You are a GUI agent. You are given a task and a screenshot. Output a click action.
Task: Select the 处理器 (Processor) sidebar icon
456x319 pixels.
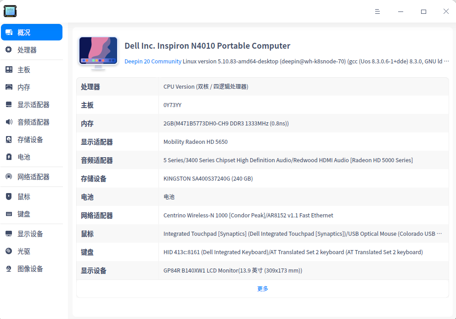[x=8, y=50]
